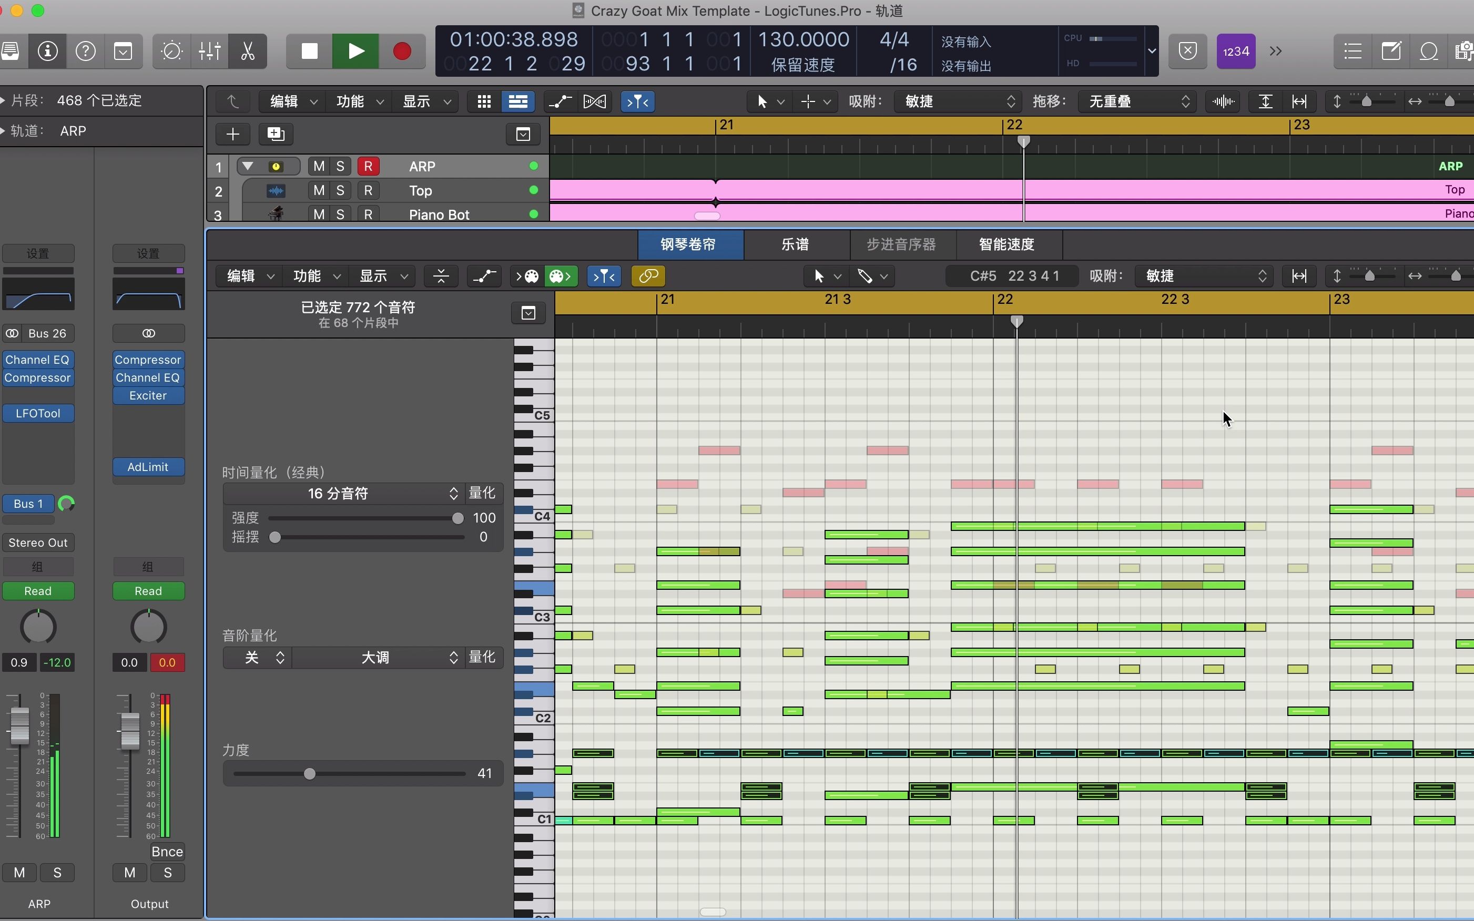Select the scissors cut tool in the toolbar
This screenshot has width=1474, height=921.
pos(247,51)
